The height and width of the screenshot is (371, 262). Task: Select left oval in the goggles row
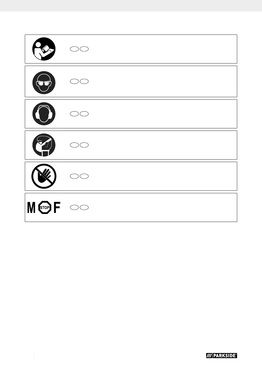tap(74, 81)
